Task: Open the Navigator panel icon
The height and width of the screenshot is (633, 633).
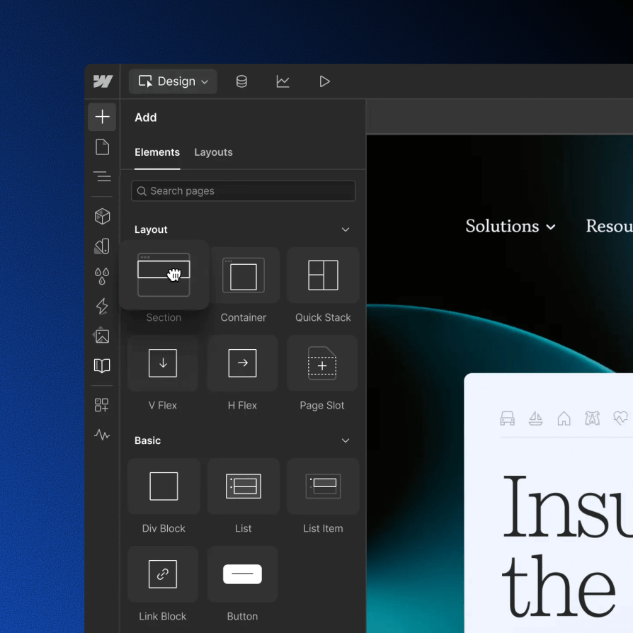Action: (x=102, y=176)
